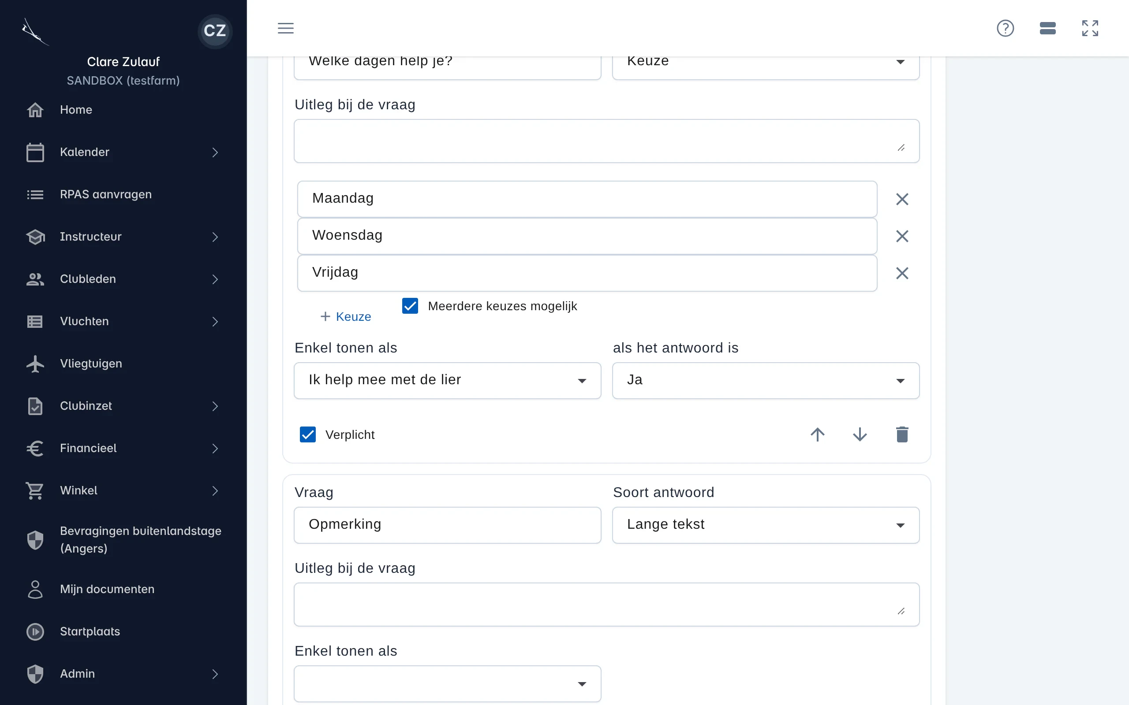The height and width of the screenshot is (705, 1129).
Task: Uncheck the Verplicht checkbox
Action: (307, 434)
